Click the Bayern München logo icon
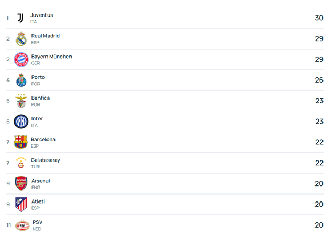The height and width of the screenshot is (234, 331). pos(21,60)
